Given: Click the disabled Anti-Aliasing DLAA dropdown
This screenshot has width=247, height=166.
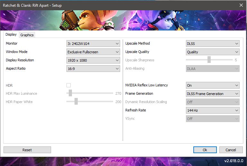Looking at the screenshot, I should point(213,68).
